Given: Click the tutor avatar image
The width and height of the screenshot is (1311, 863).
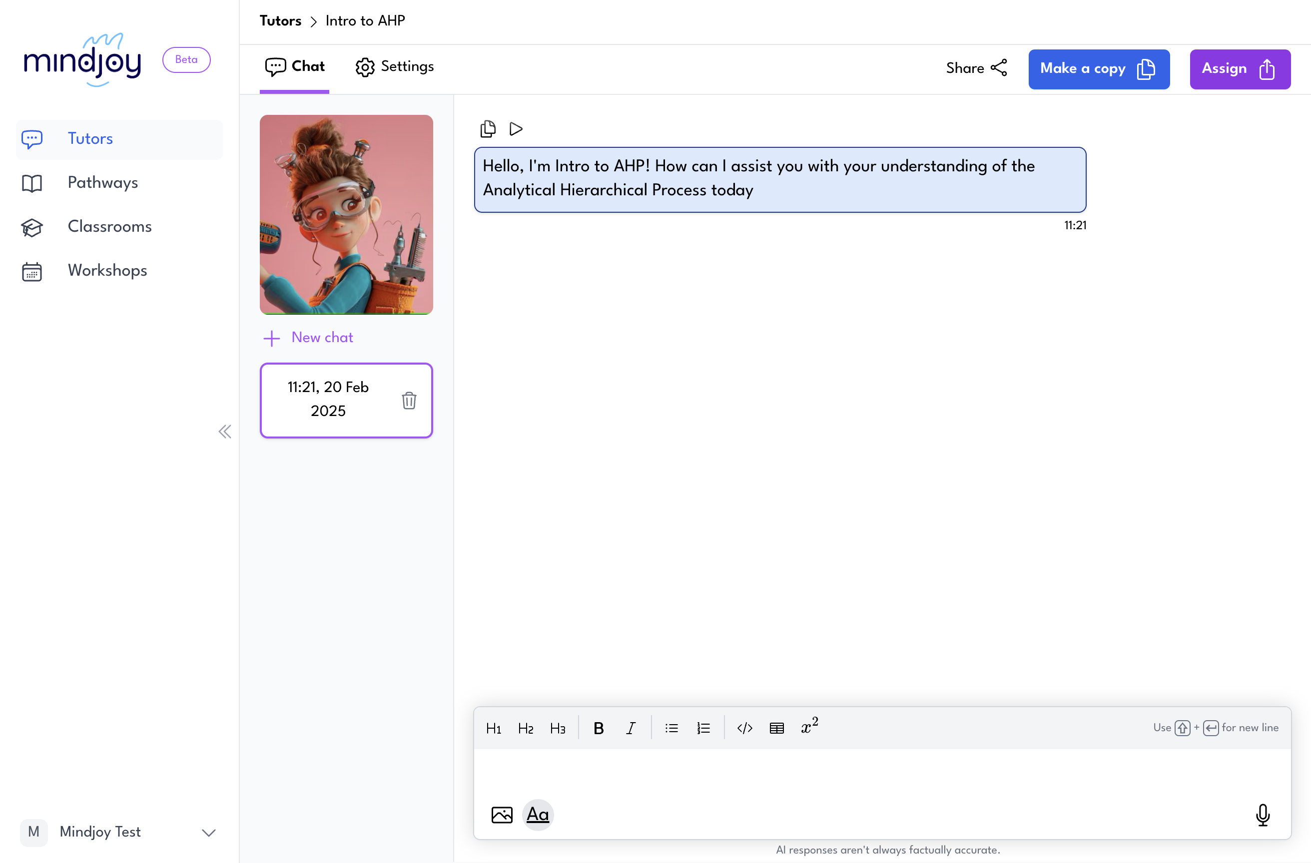Looking at the screenshot, I should point(346,214).
